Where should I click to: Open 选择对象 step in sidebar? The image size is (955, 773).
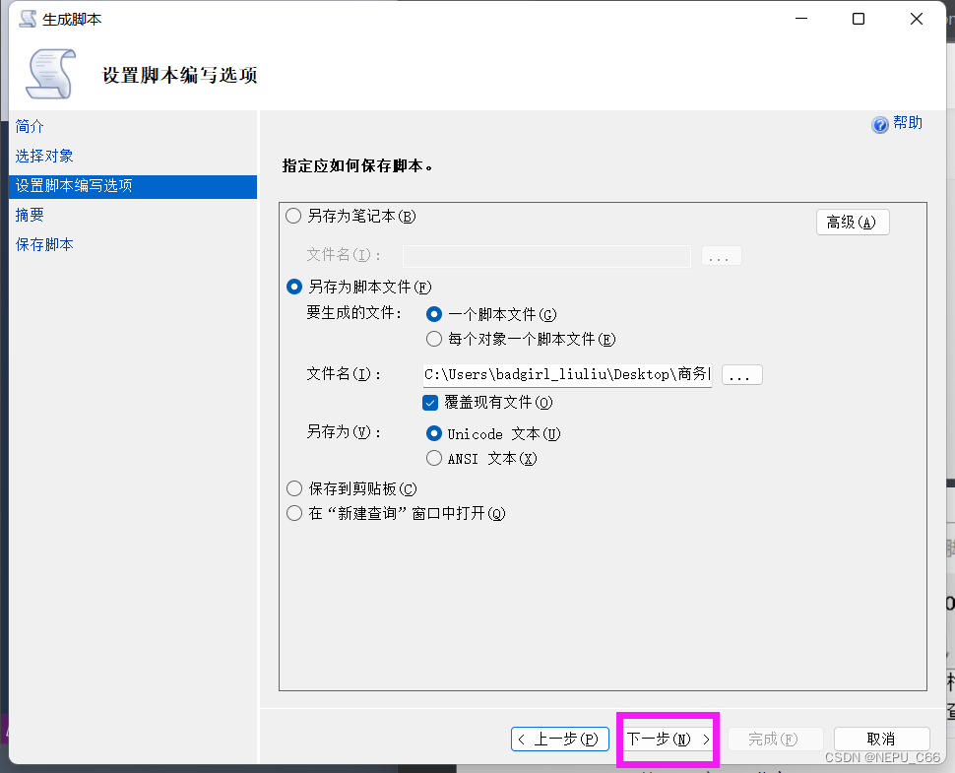tap(44, 157)
